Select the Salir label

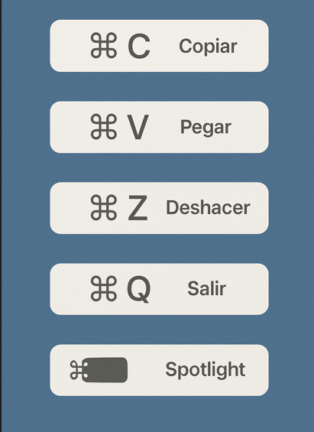(x=207, y=288)
